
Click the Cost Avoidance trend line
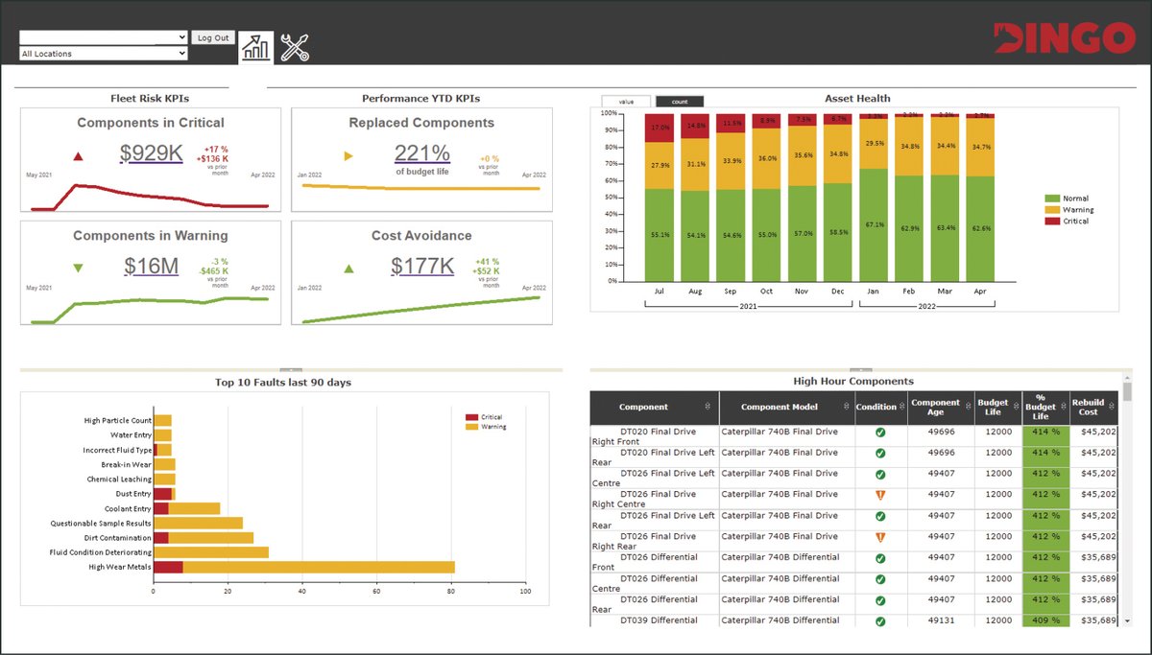coord(420,310)
